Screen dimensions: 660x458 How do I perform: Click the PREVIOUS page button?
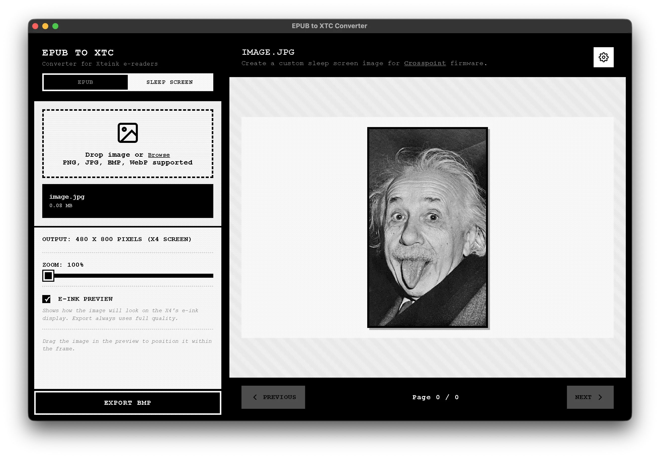click(273, 397)
